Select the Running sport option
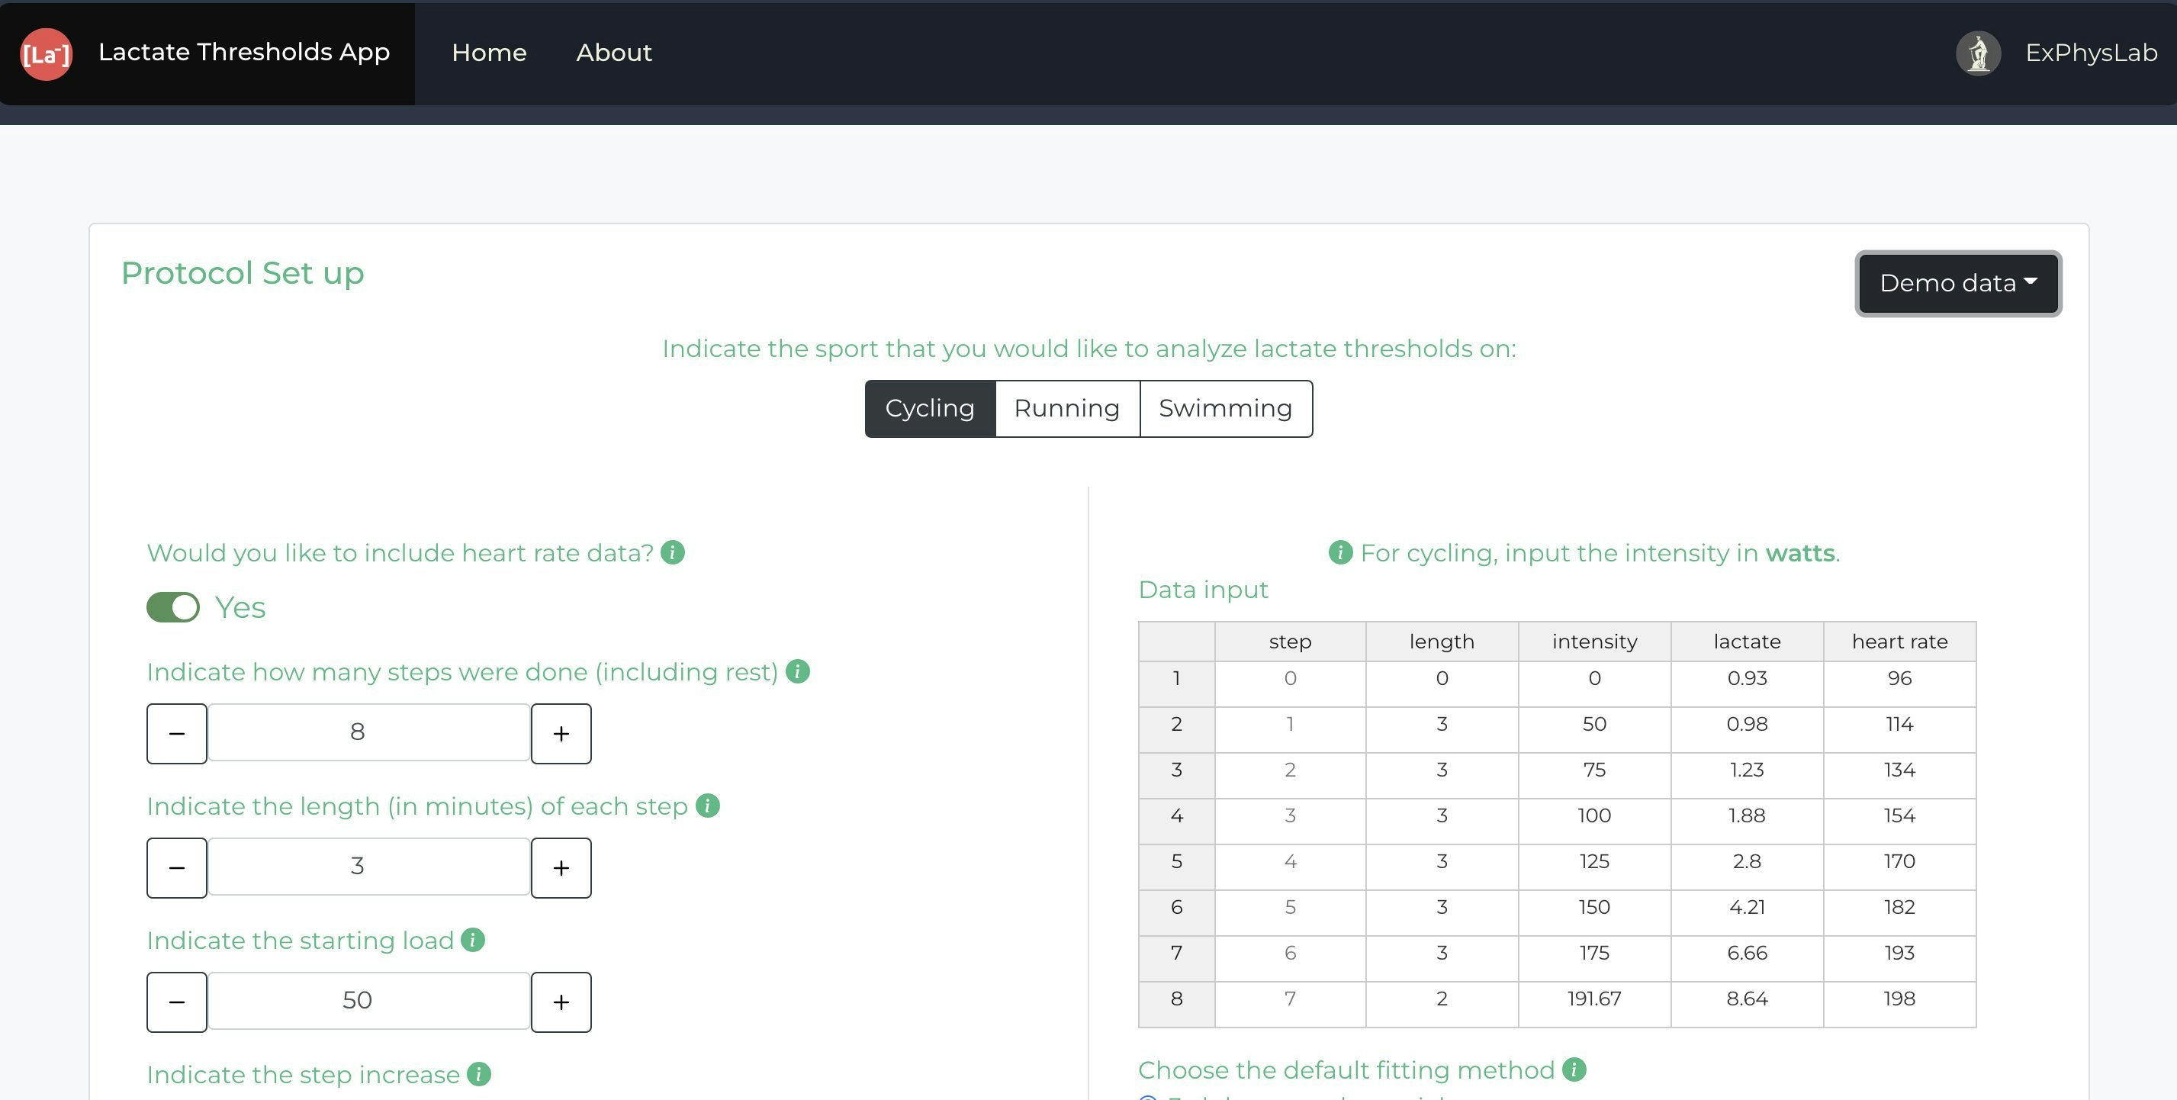Viewport: 2177px width, 1100px height. click(x=1066, y=408)
